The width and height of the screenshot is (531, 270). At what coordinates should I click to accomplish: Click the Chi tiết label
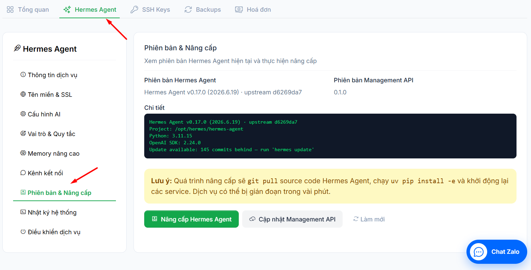pyautogui.click(x=154, y=108)
